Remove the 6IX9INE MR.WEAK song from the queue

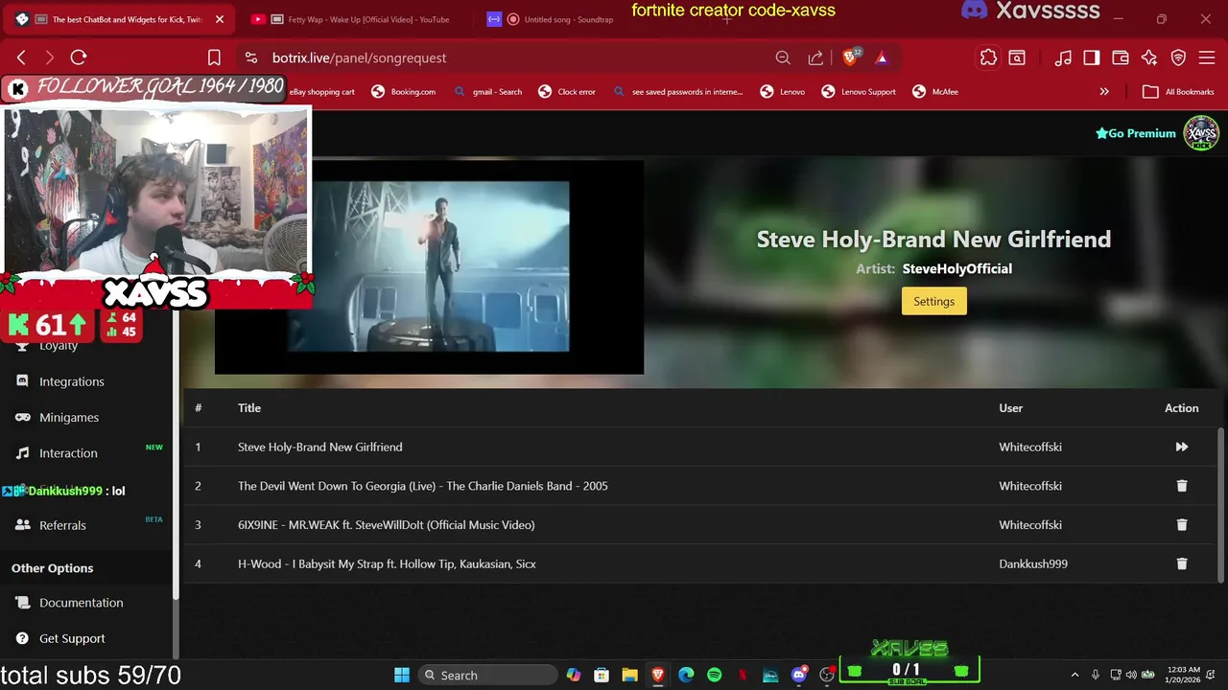point(1181,525)
